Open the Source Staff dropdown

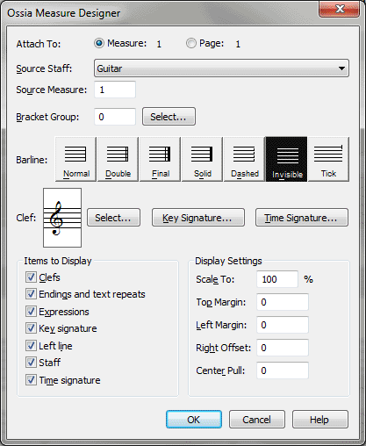point(221,68)
